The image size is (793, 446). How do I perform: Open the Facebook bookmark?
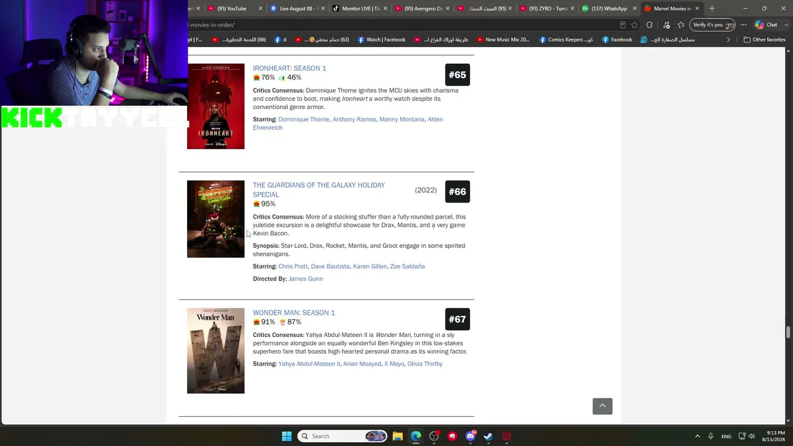pyautogui.click(x=617, y=40)
